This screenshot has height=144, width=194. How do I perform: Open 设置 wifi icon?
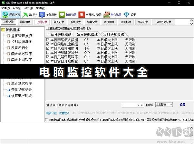pos(126,15)
